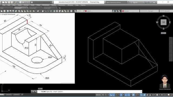
Task: Click the MODEL space button in status bar
Action: 98,95
